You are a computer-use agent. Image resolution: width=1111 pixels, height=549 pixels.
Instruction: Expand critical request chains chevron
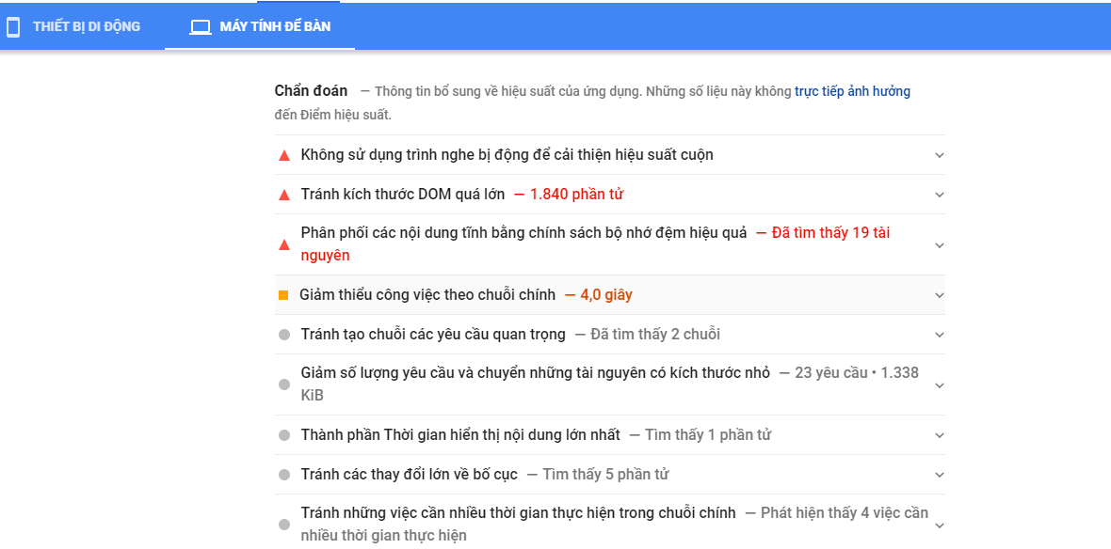pos(940,335)
